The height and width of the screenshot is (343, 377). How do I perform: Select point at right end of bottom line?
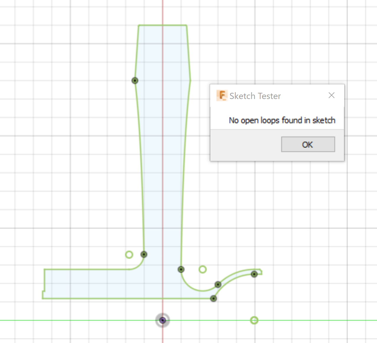[214, 299]
